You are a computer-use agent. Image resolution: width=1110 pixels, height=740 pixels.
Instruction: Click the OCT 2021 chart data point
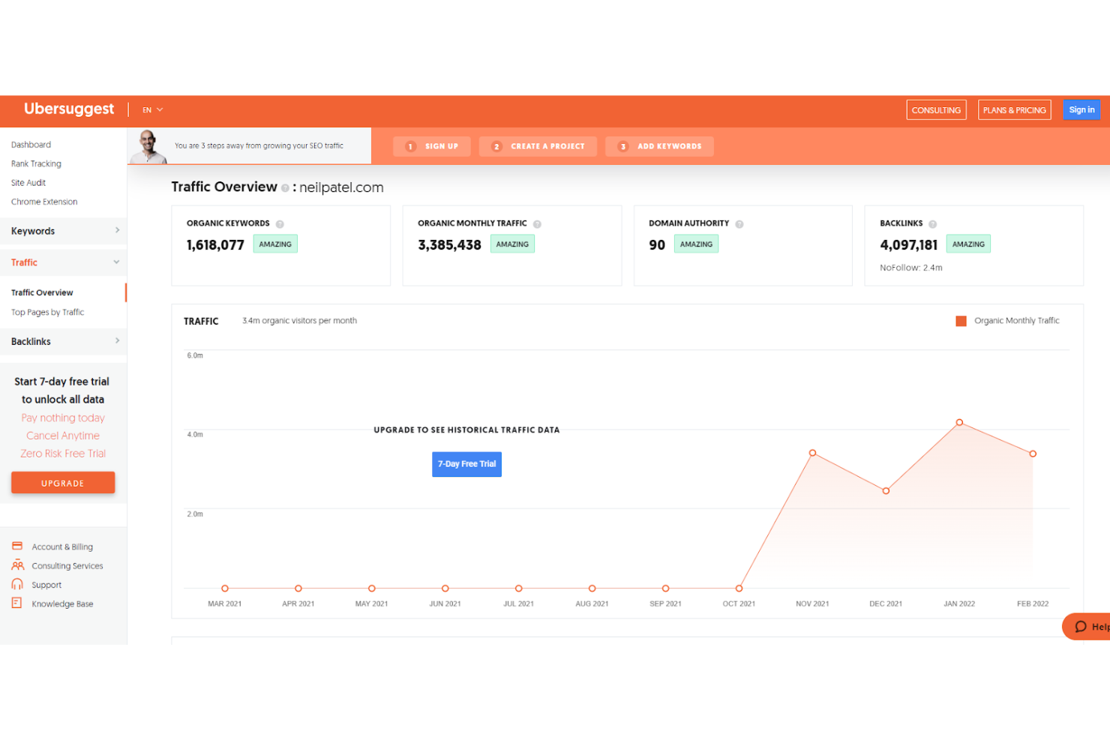point(739,589)
